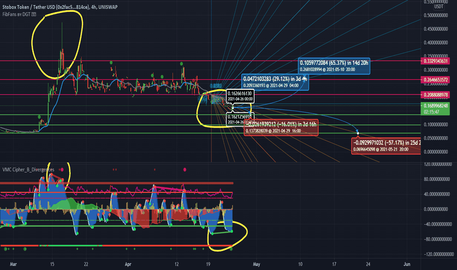The width and height of the screenshot is (457, 270).
Task: Select the VMC Cipher_B_Divergences indicator label
Action: [28, 169]
